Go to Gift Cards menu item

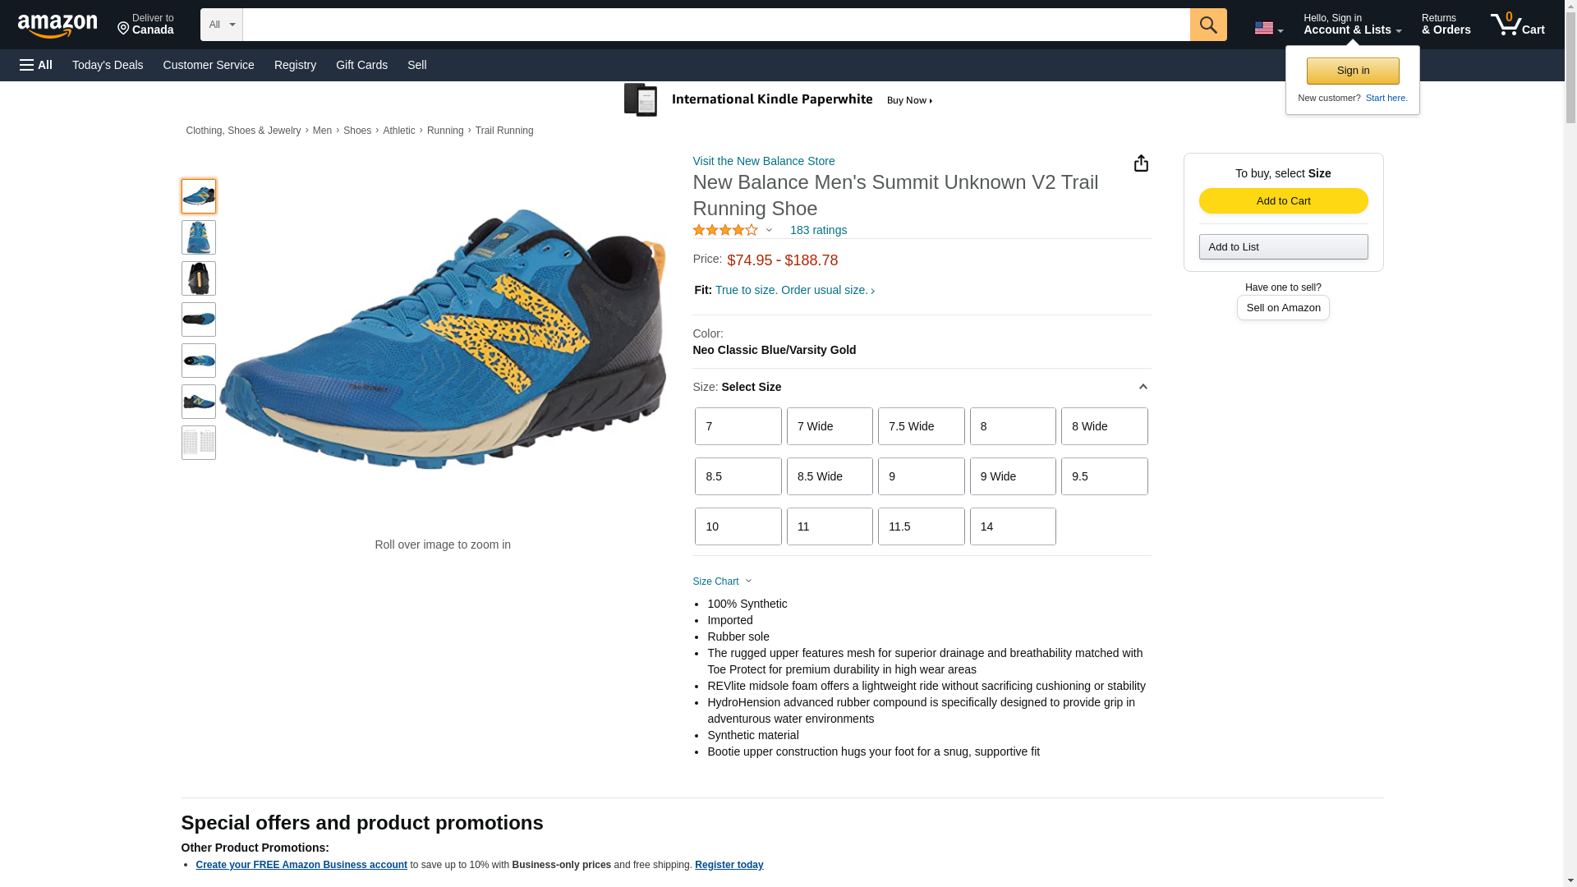click(x=361, y=65)
